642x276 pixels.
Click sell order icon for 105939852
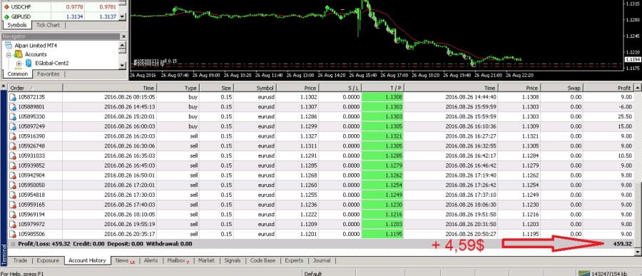point(12,165)
